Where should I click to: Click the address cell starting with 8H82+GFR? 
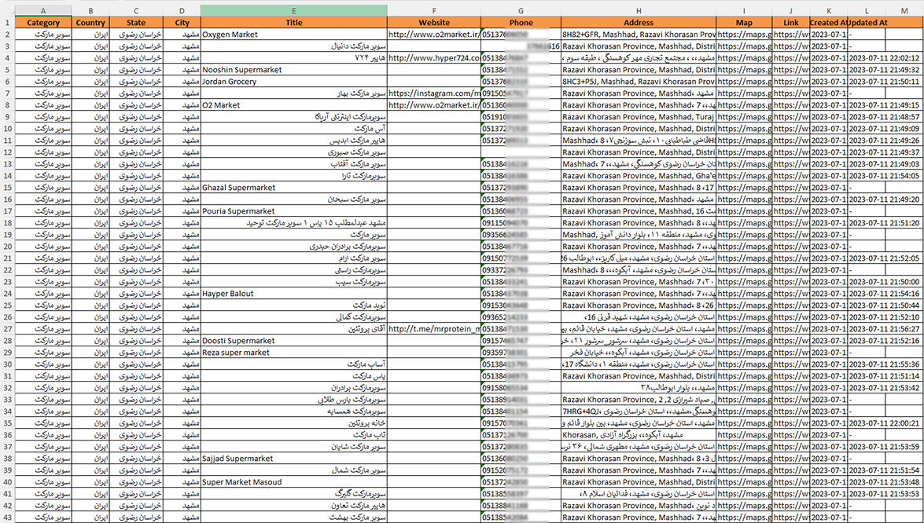coord(639,34)
